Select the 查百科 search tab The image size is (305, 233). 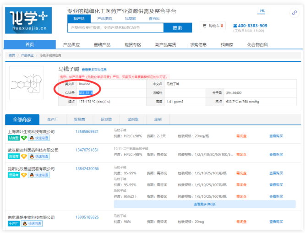154,18
